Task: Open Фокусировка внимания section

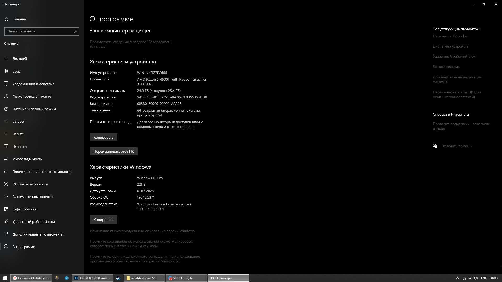Action: (x=42, y=96)
